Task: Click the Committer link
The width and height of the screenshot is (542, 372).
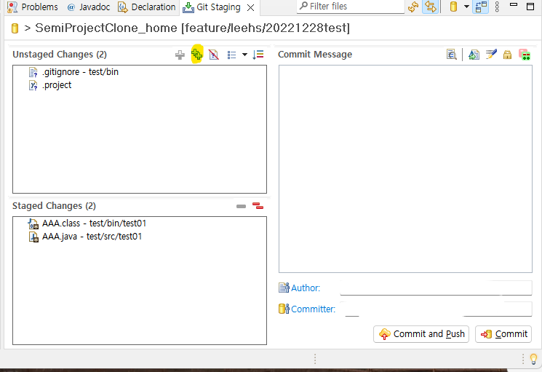Action: point(313,309)
